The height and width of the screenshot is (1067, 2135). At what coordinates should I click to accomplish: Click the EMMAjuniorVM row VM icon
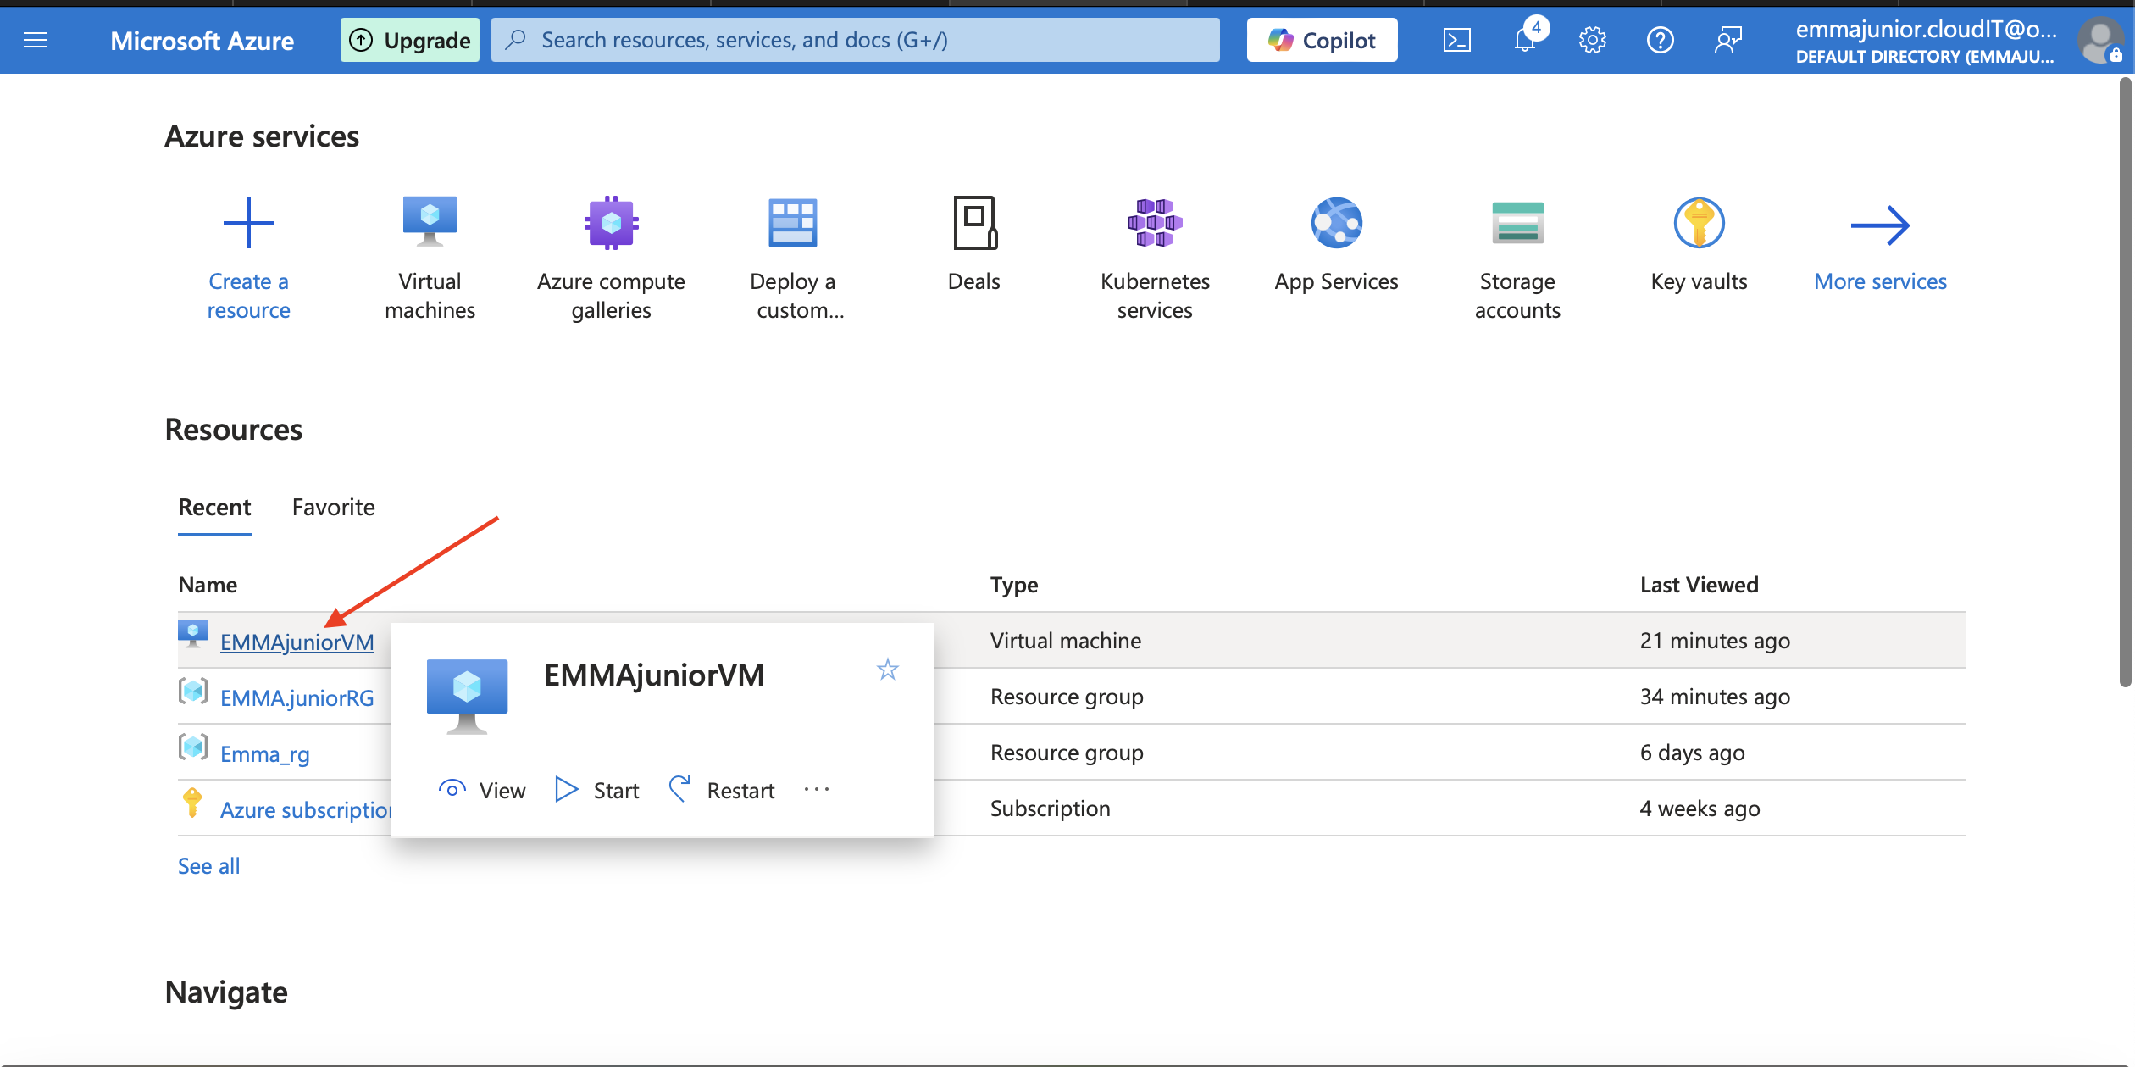pos(193,634)
